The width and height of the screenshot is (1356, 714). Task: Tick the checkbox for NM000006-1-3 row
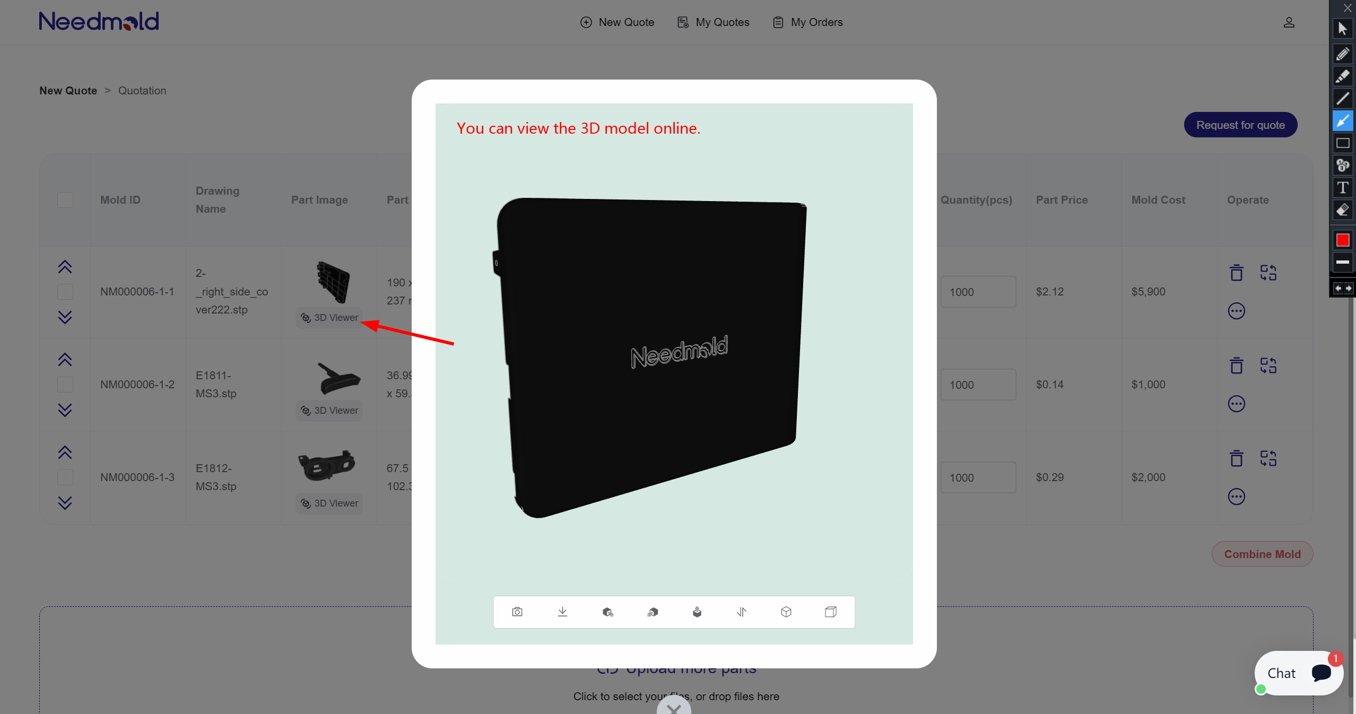point(65,477)
